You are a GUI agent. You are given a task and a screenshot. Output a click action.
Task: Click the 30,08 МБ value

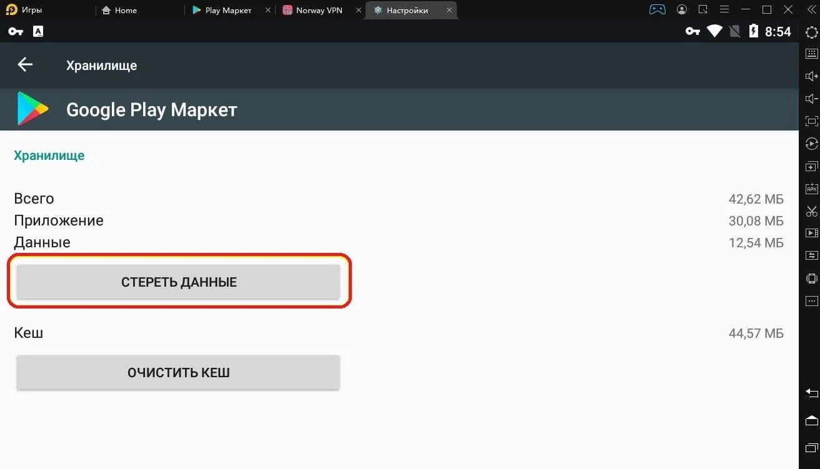(x=756, y=221)
